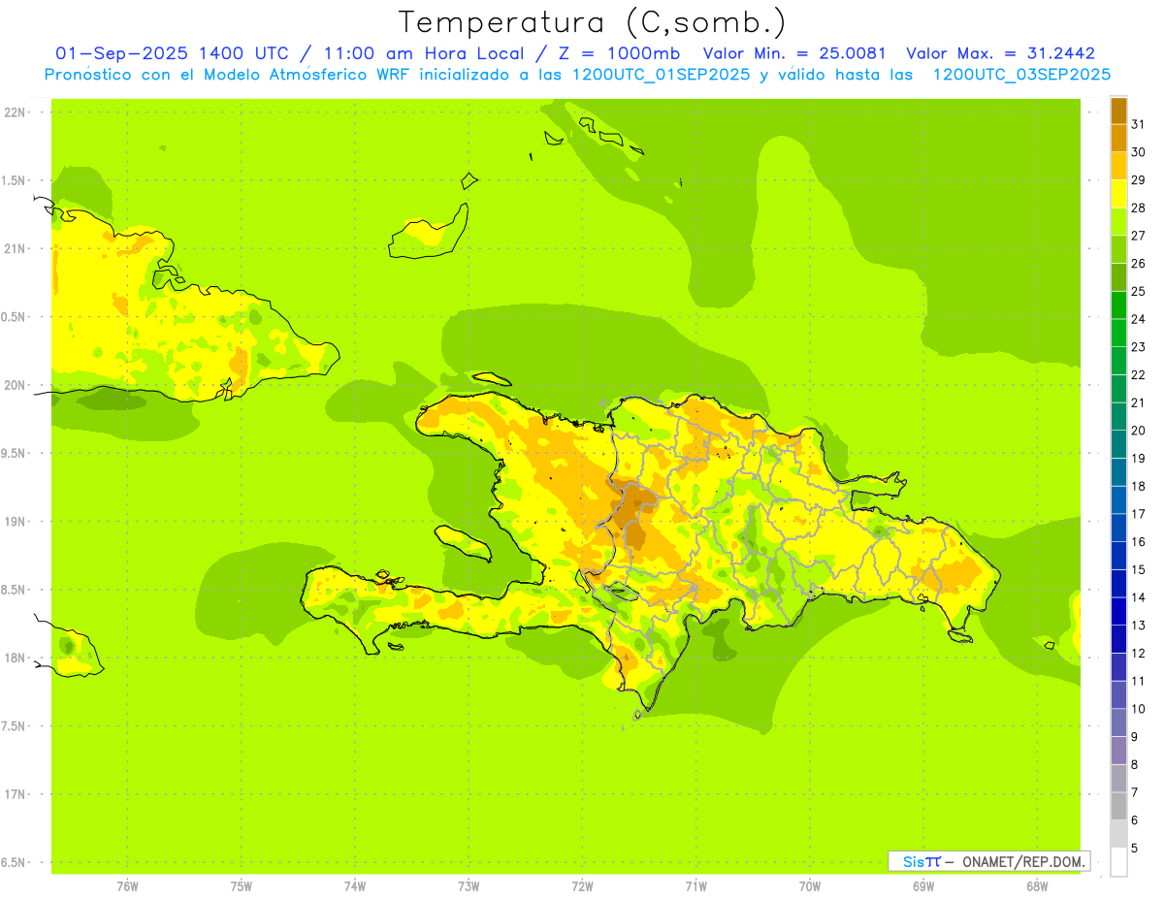Click the title 'Temperatura (C,somb.)'
Viewport: 1164px width, 899px height.
click(592, 22)
